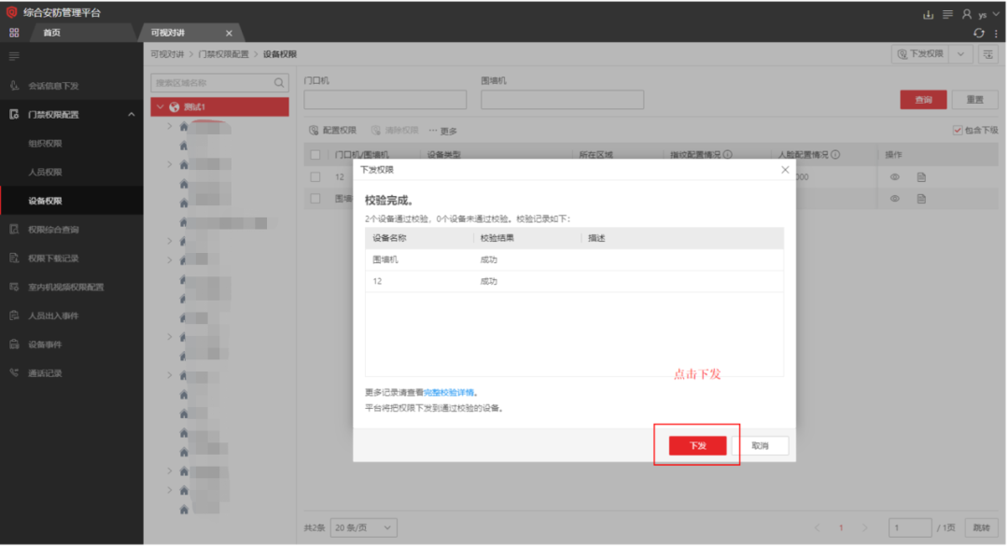Screen dimensions: 1008x547
Task: Click the 下发 button in the dialog
Action: click(697, 446)
